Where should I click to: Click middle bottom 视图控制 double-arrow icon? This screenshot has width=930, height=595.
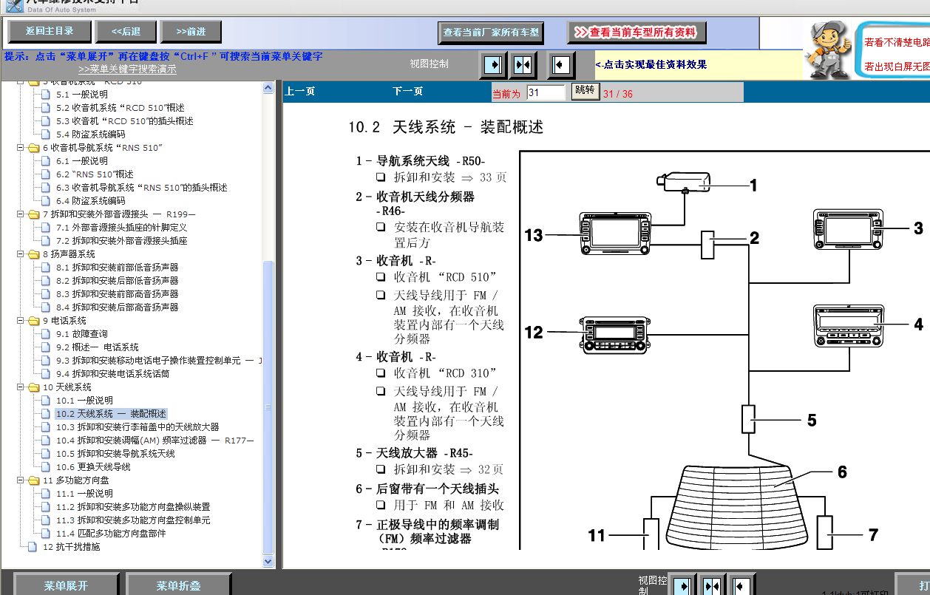tap(712, 586)
